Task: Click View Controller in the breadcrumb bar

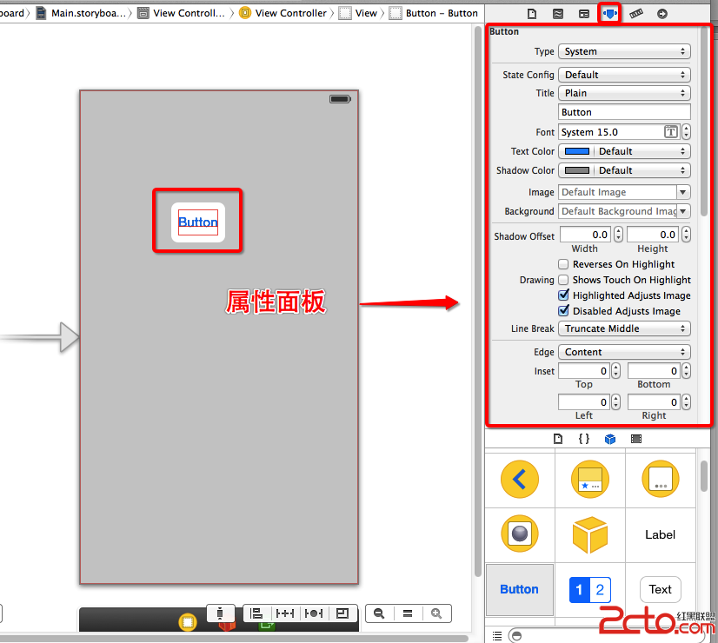Action: [290, 13]
